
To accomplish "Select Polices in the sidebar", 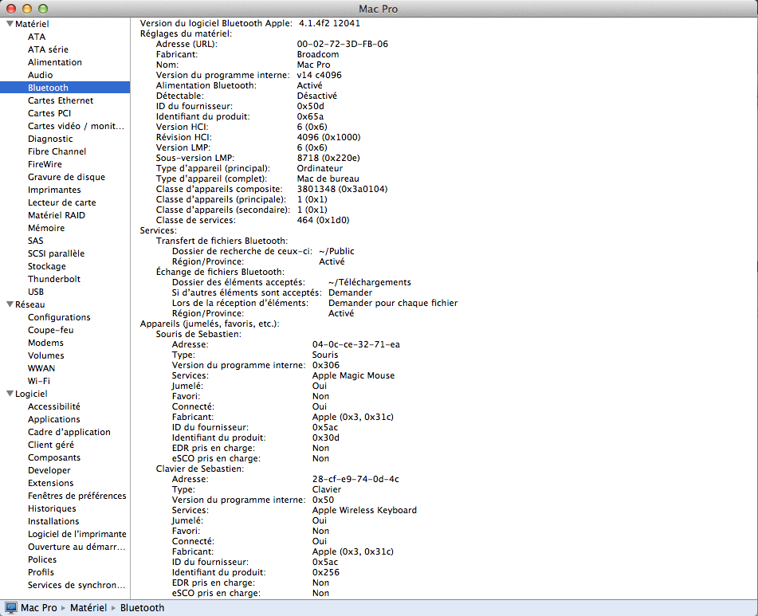I will 42,559.
